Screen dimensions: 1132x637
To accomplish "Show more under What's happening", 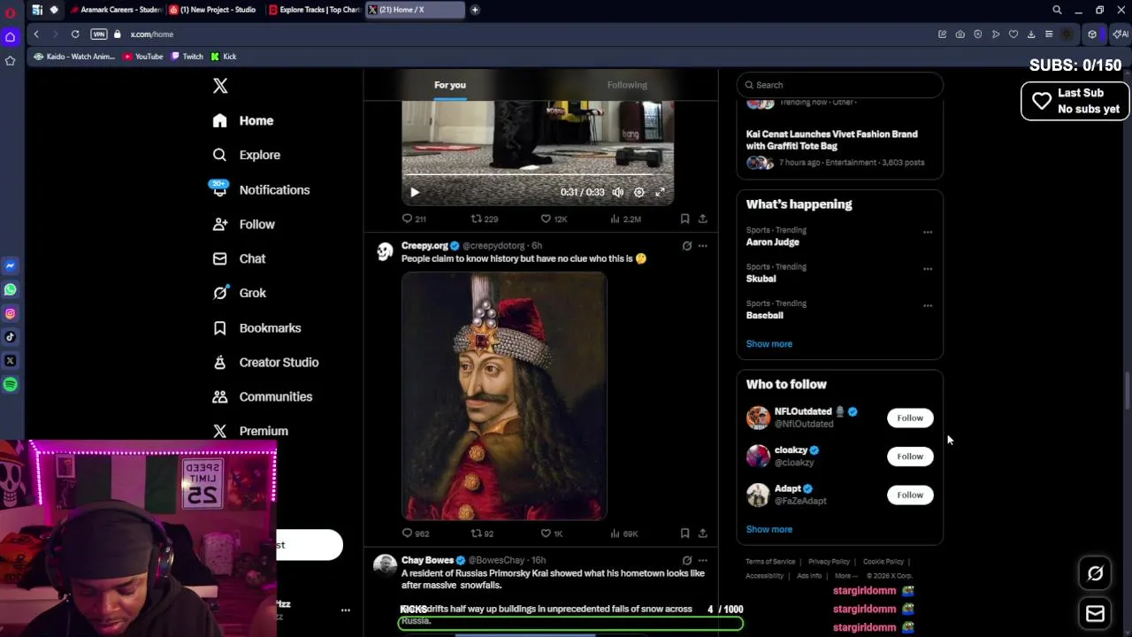I will [x=769, y=343].
